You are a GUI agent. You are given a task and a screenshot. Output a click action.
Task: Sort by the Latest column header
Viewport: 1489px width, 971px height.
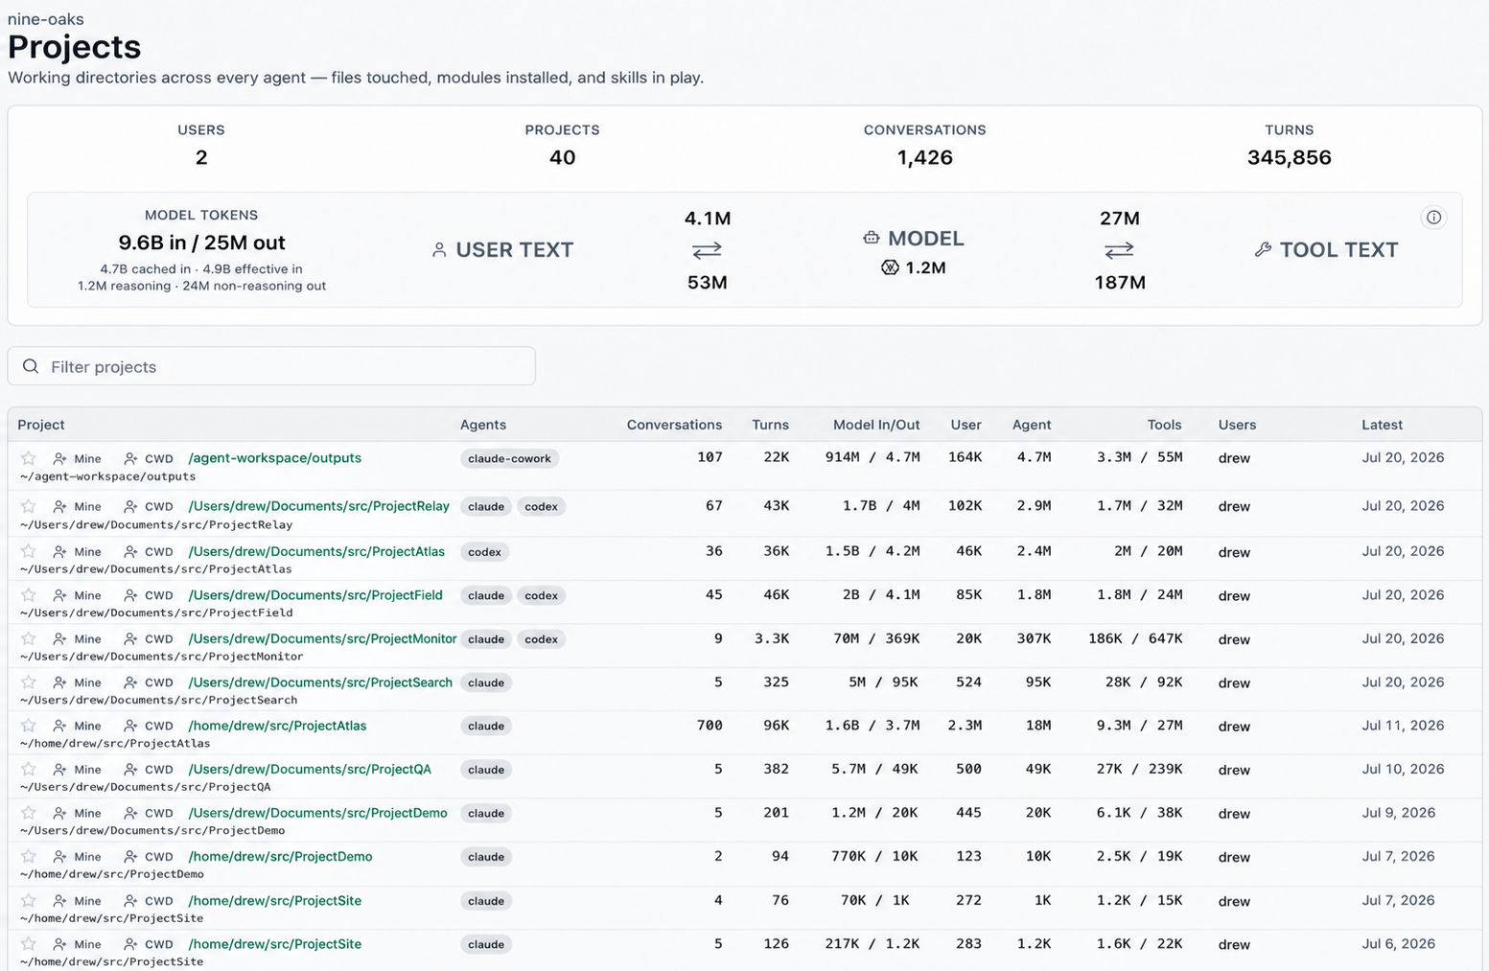(x=1382, y=425)
